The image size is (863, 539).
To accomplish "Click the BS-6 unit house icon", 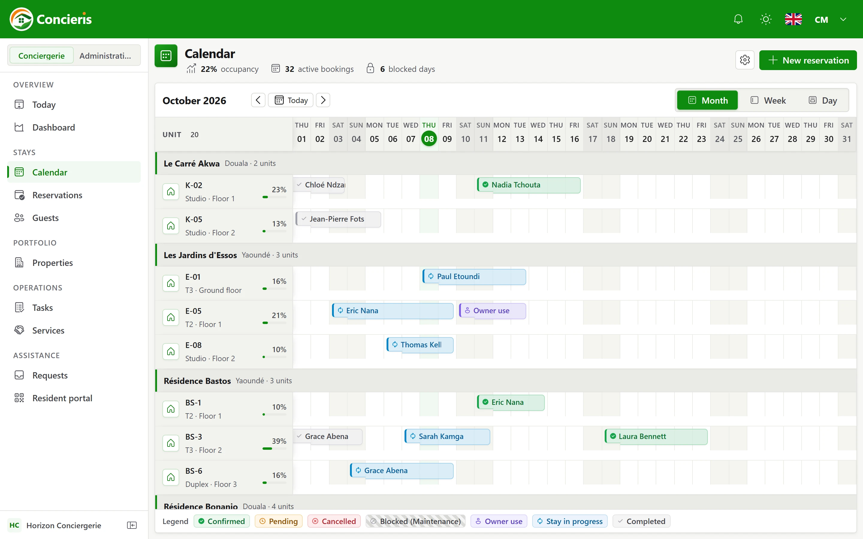I will tap(171, 477).
